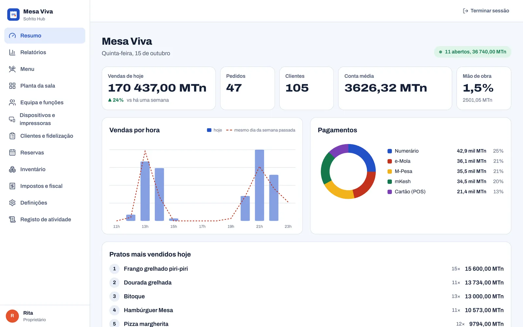Viewport: 523px width, 327px height.
Task: Click the Frango grelhado piri-piri row
Action: pyautogui.click(x=306, y=269)
